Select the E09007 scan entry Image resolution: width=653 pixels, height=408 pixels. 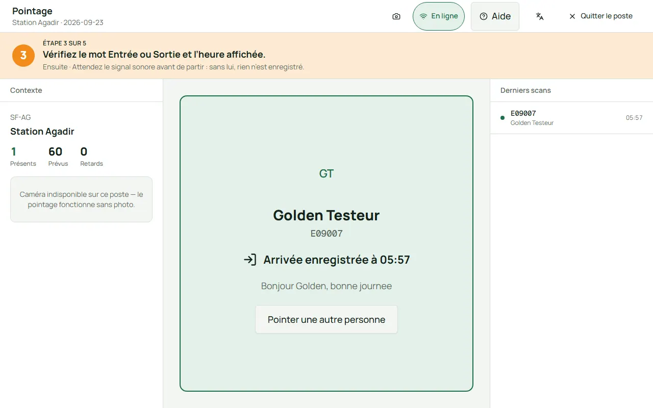(x=571, y=118)
